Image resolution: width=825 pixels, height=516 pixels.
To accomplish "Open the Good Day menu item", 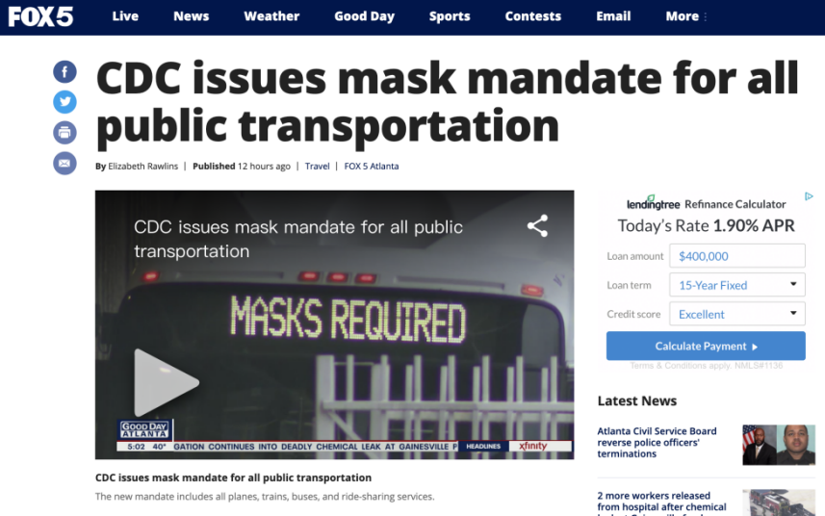I will 364,16.
